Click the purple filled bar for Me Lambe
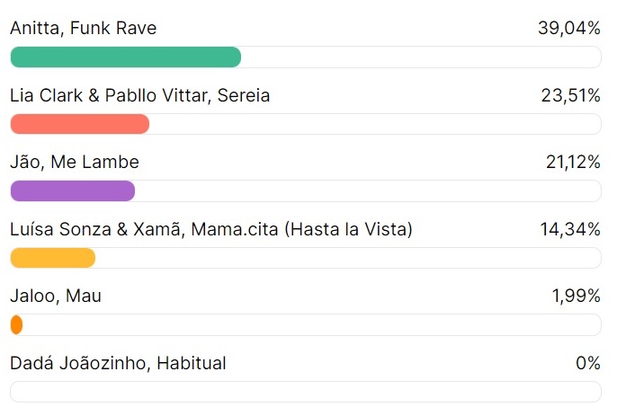The width and height of the screenshot is (626, 407). point(72,190)
